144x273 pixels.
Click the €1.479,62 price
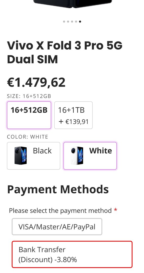[x=36, y=82]
